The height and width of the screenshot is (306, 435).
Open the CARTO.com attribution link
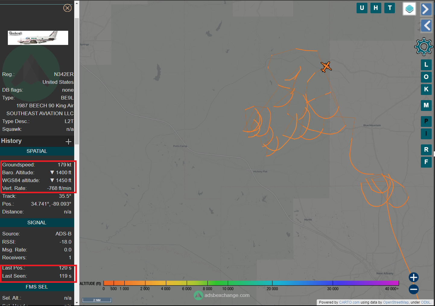pyautogui.click(x=349, y=302)
